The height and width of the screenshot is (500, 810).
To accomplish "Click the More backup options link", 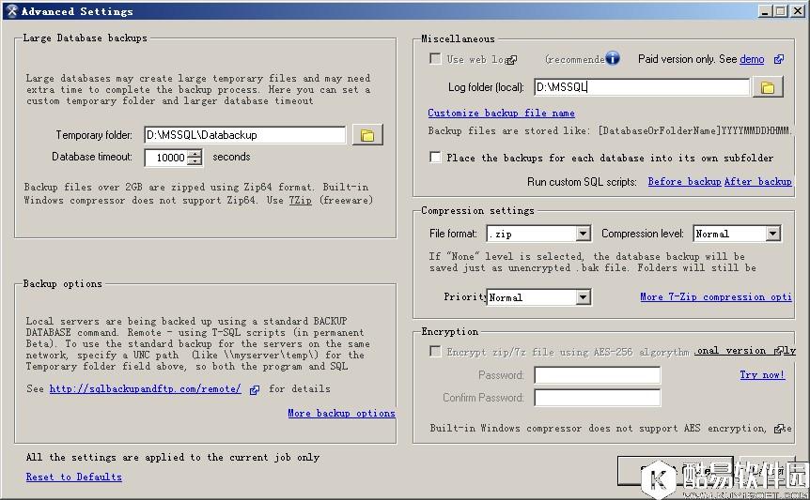I will 341,413.
